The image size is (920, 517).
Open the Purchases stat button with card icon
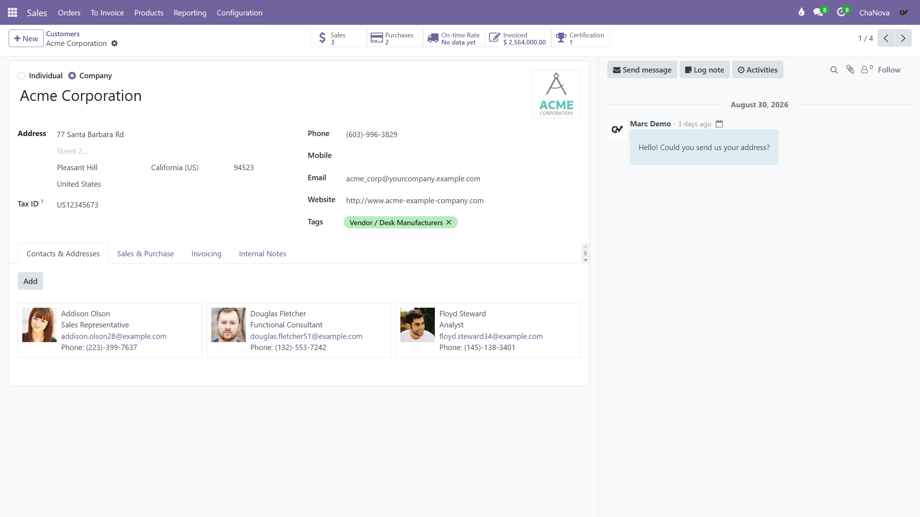(395, 38)
